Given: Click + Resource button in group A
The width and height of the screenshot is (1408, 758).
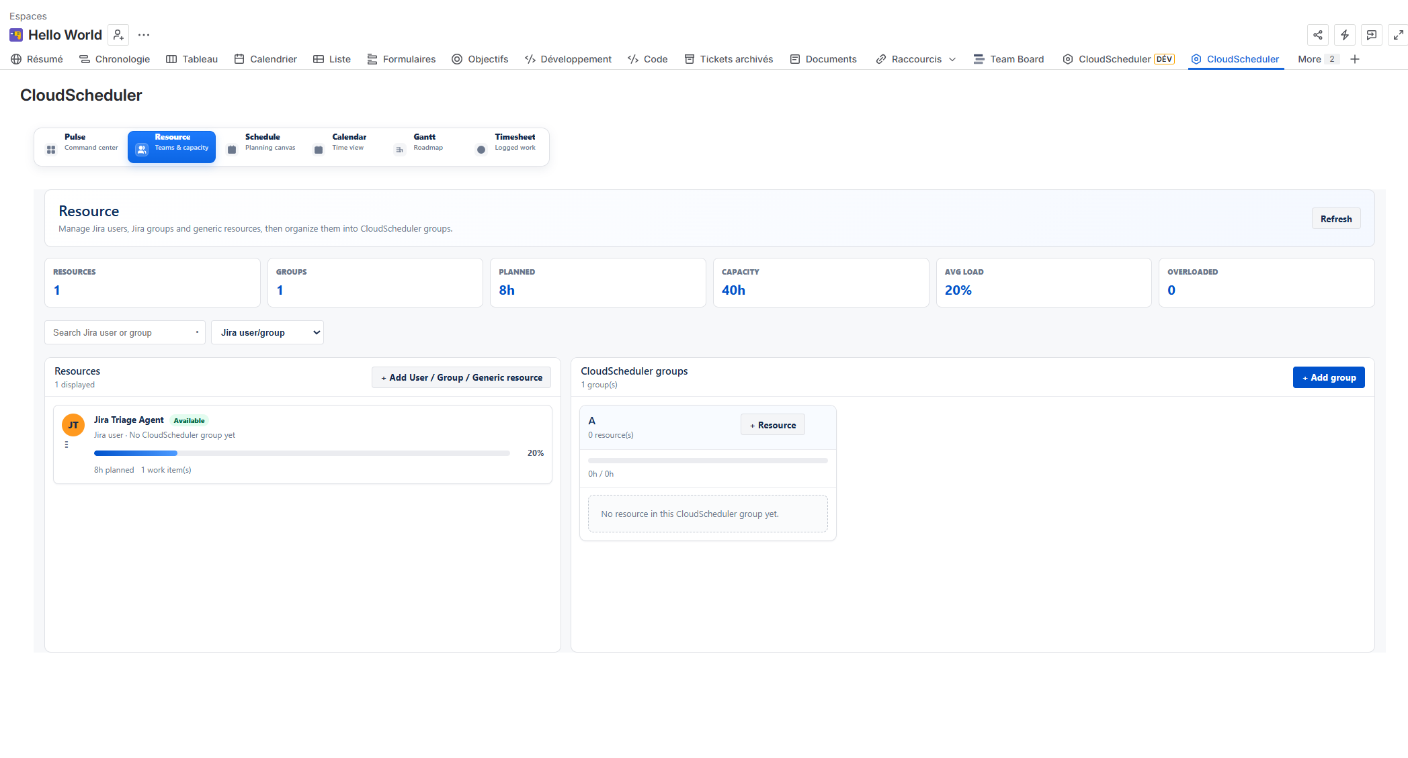Looking at the screenshot, I should click(x=773, y=425).
